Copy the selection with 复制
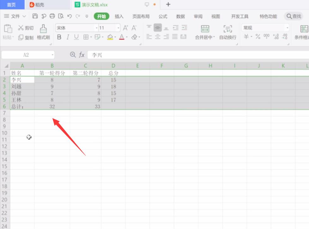 coord(26,37)
